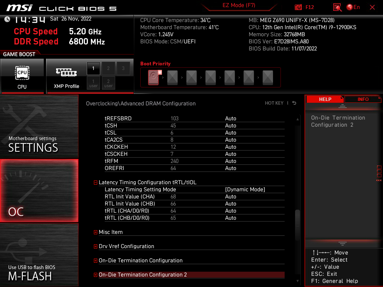The height and width of the screenshot is (287, 383).
Task: Edit tRTL (CHA/D0/R0) Auto field
Action: pos(230,211)
